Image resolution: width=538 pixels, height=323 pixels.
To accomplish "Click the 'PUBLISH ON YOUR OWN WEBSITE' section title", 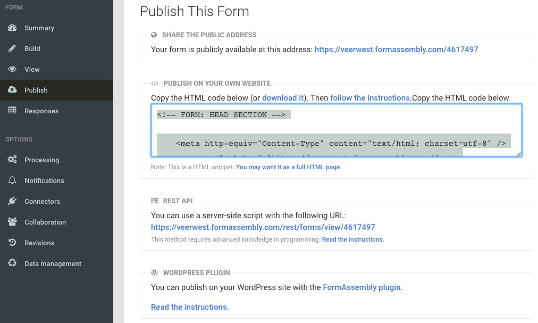I will [217, 84].
